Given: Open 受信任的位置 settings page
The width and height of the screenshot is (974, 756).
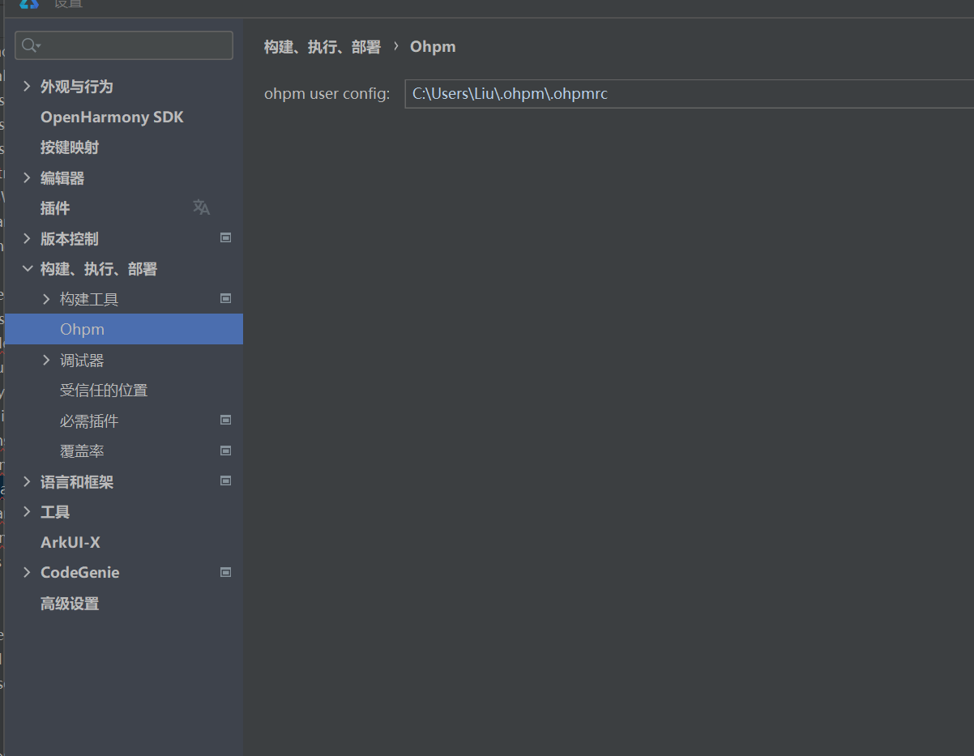Looking at the screenshot, I should click(104, 391).
